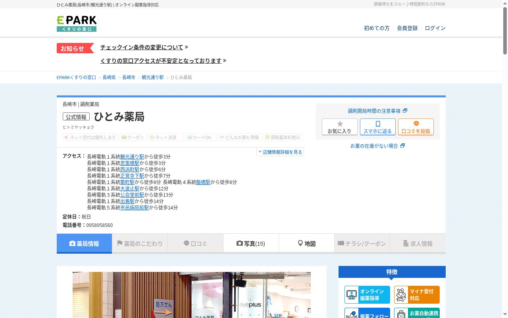
Task: Select the 口コミ tab
Action: click(195, 244)
